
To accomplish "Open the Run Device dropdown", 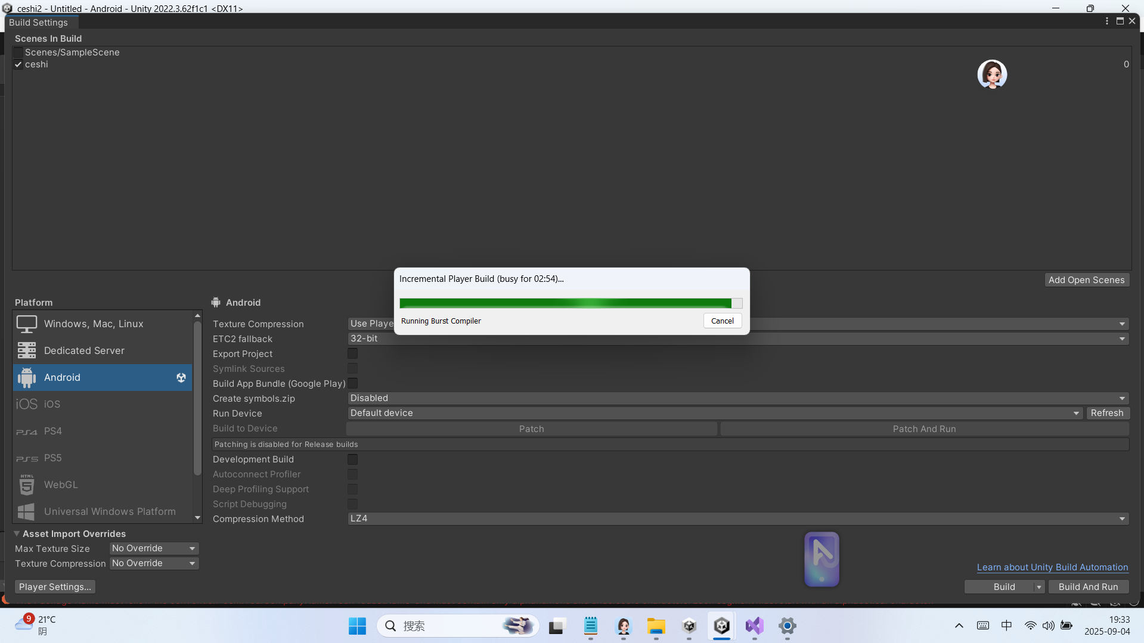I will point(715,414).
